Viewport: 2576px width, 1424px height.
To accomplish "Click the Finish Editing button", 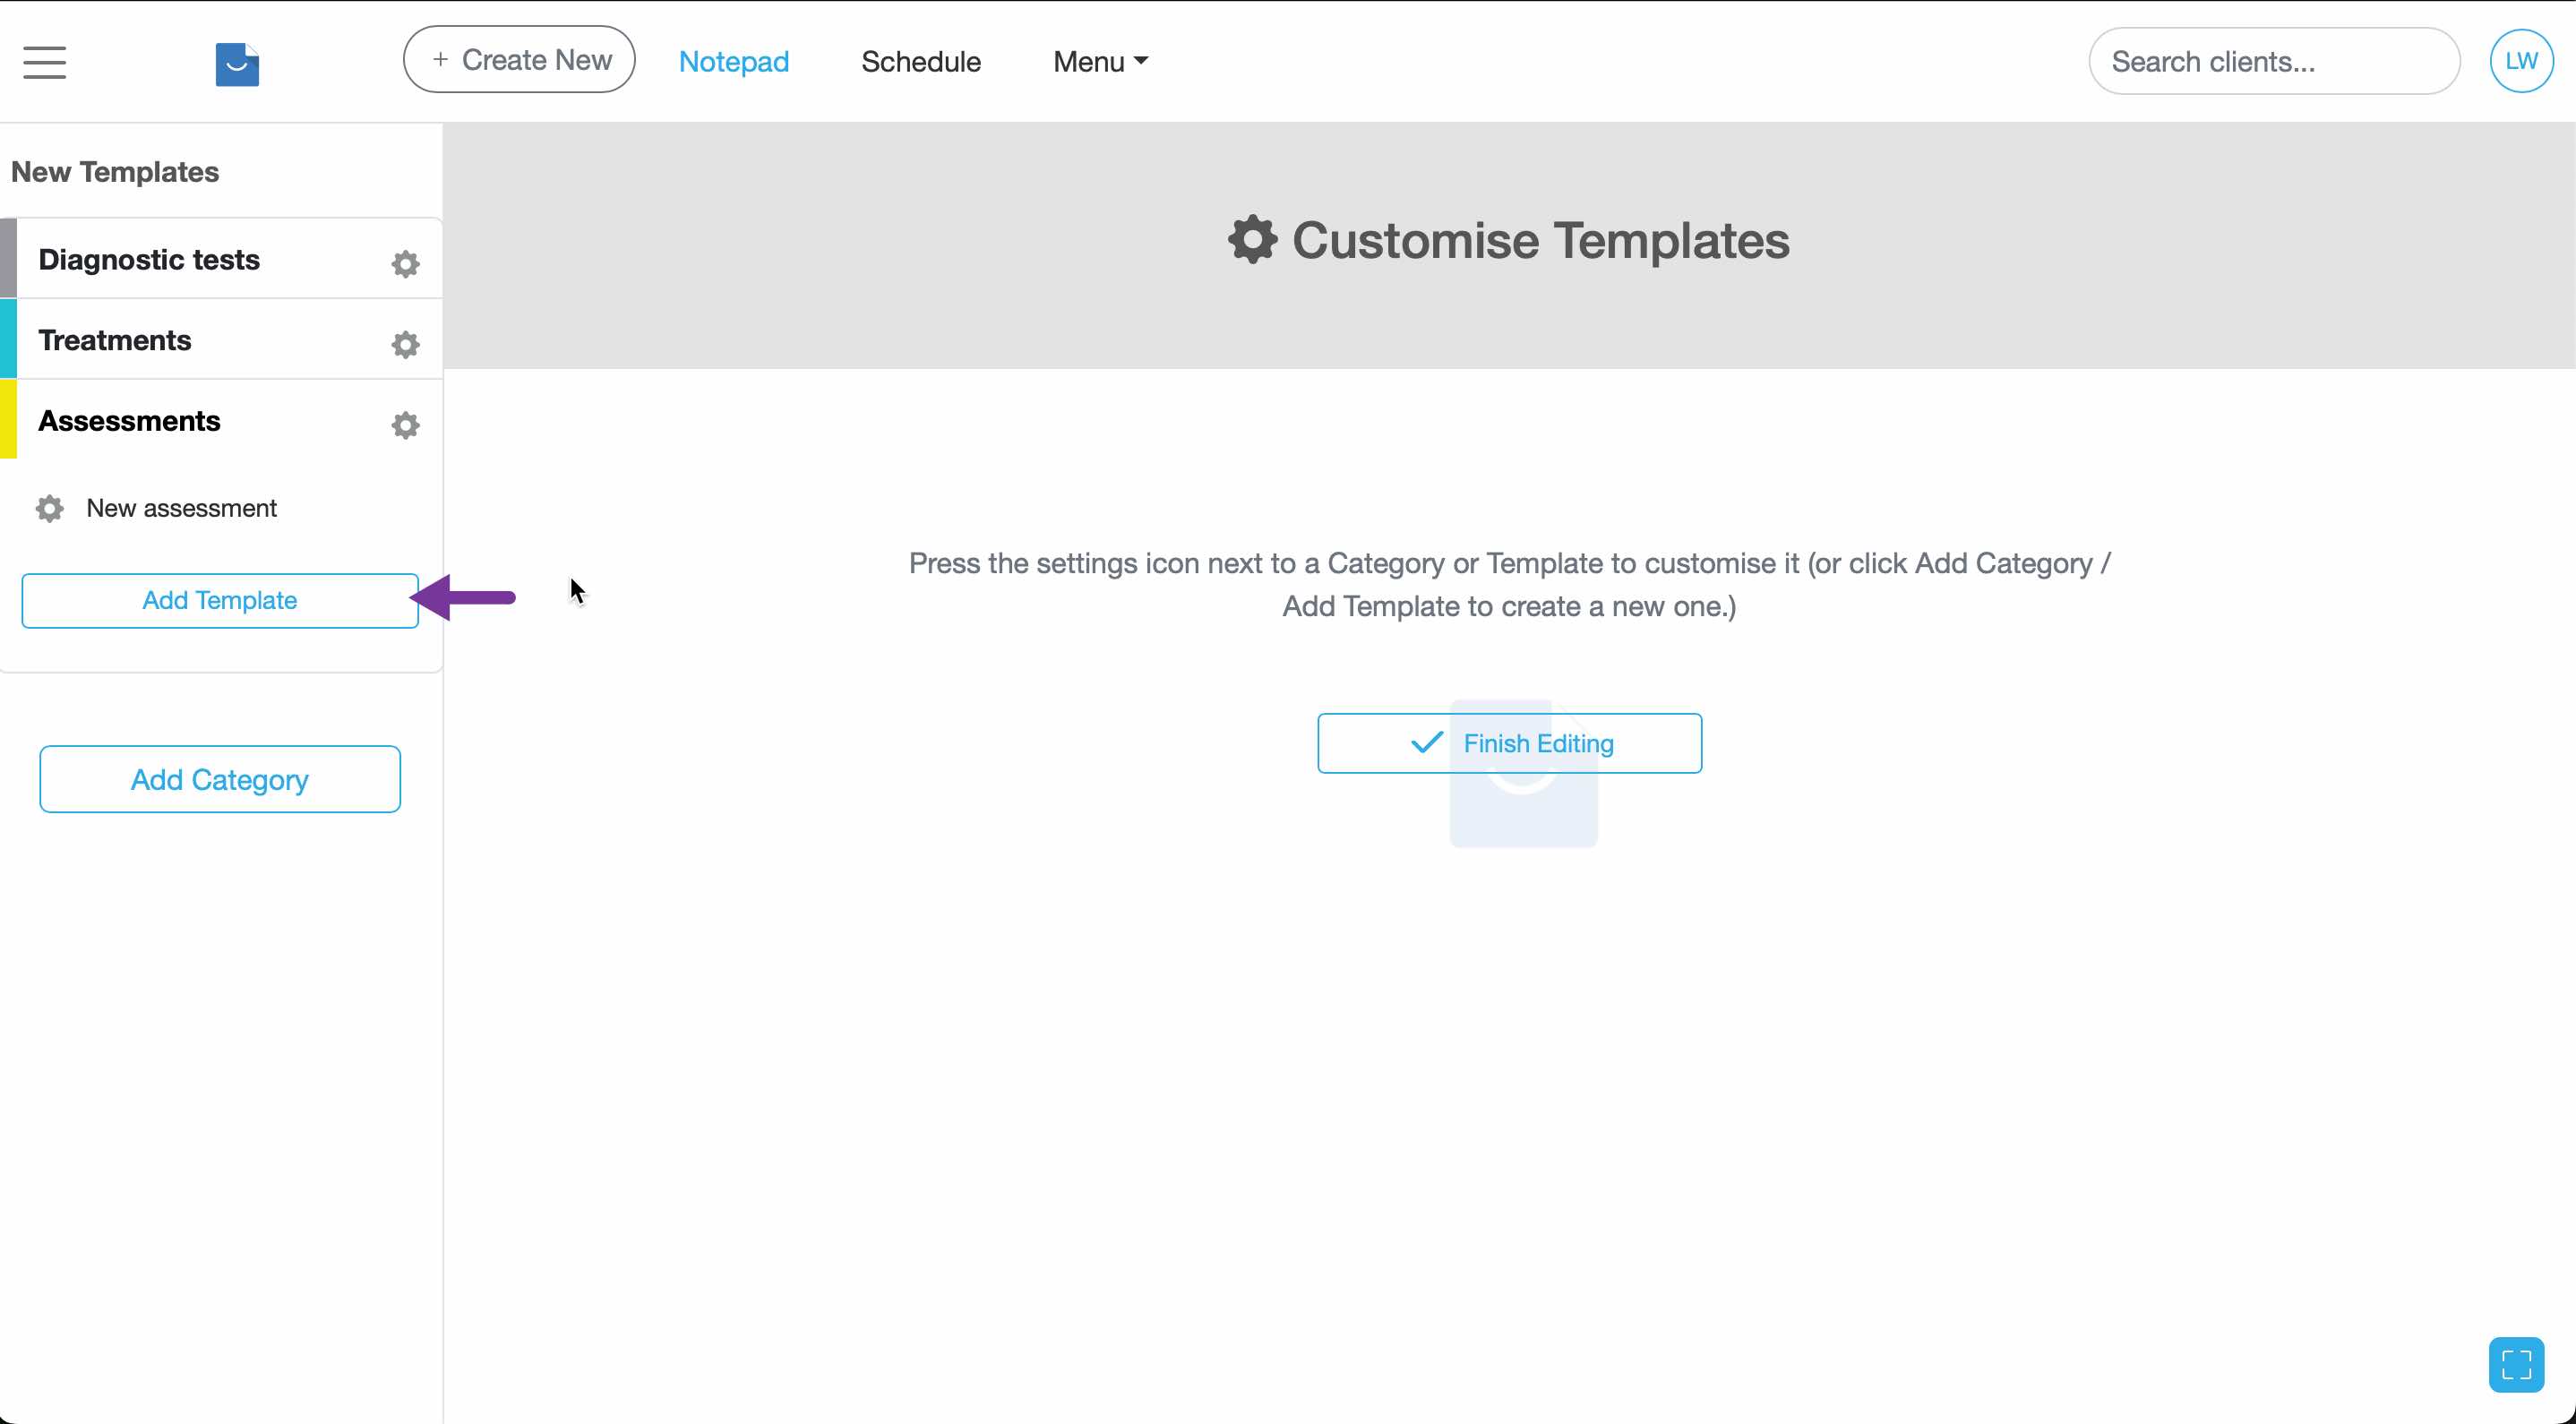I will click(x=1509, y=743).
